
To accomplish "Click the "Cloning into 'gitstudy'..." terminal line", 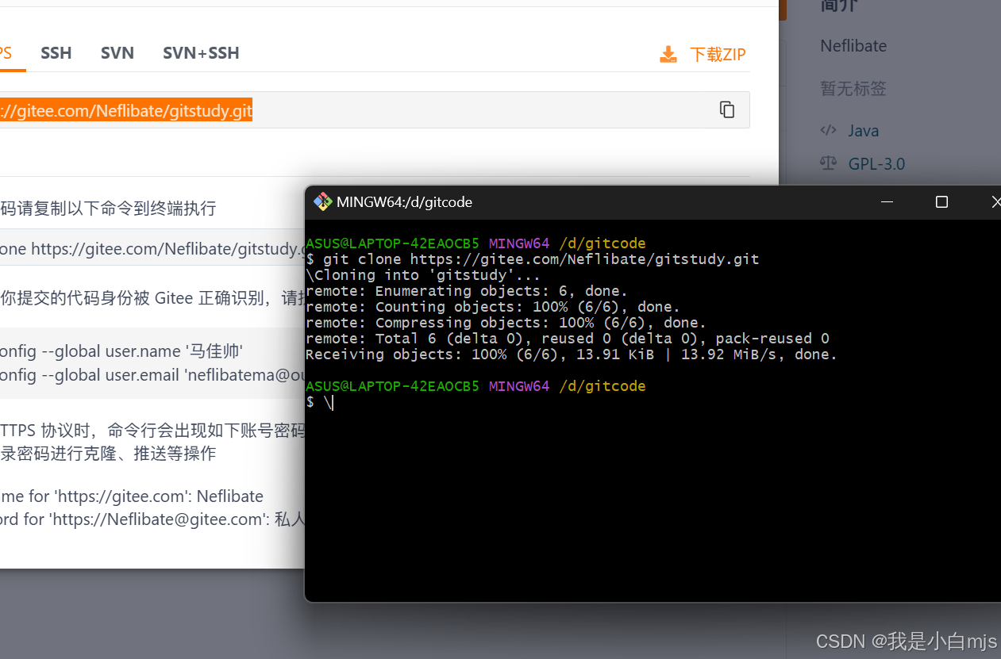I will 423,275.
